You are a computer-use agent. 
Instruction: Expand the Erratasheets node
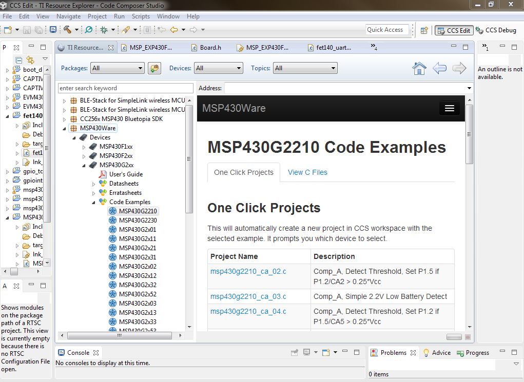93,193
